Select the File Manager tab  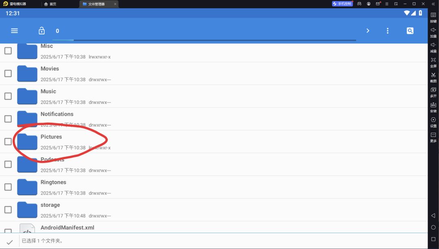97,4
